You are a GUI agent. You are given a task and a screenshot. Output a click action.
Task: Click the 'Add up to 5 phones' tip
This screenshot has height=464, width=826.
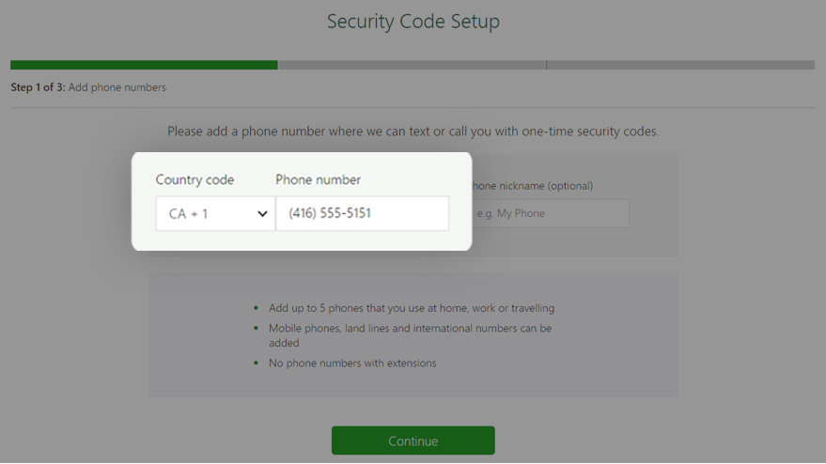(412, 308)
